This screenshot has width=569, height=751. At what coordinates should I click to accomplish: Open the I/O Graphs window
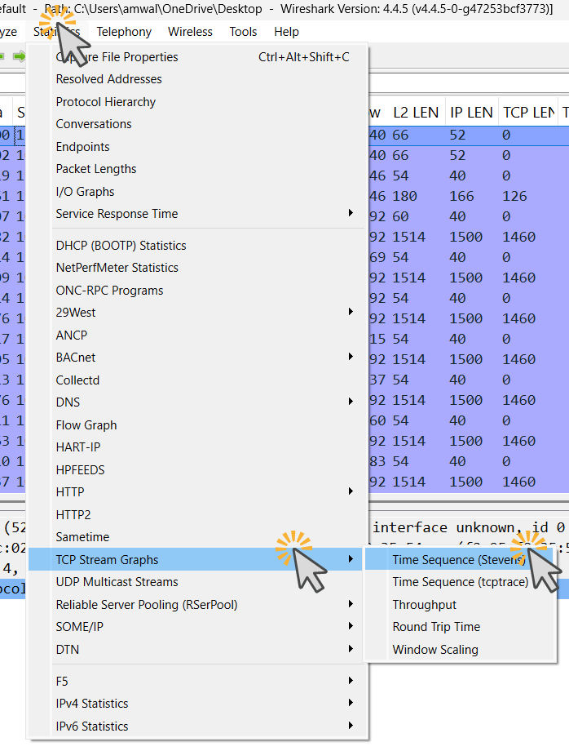[85, 192]
